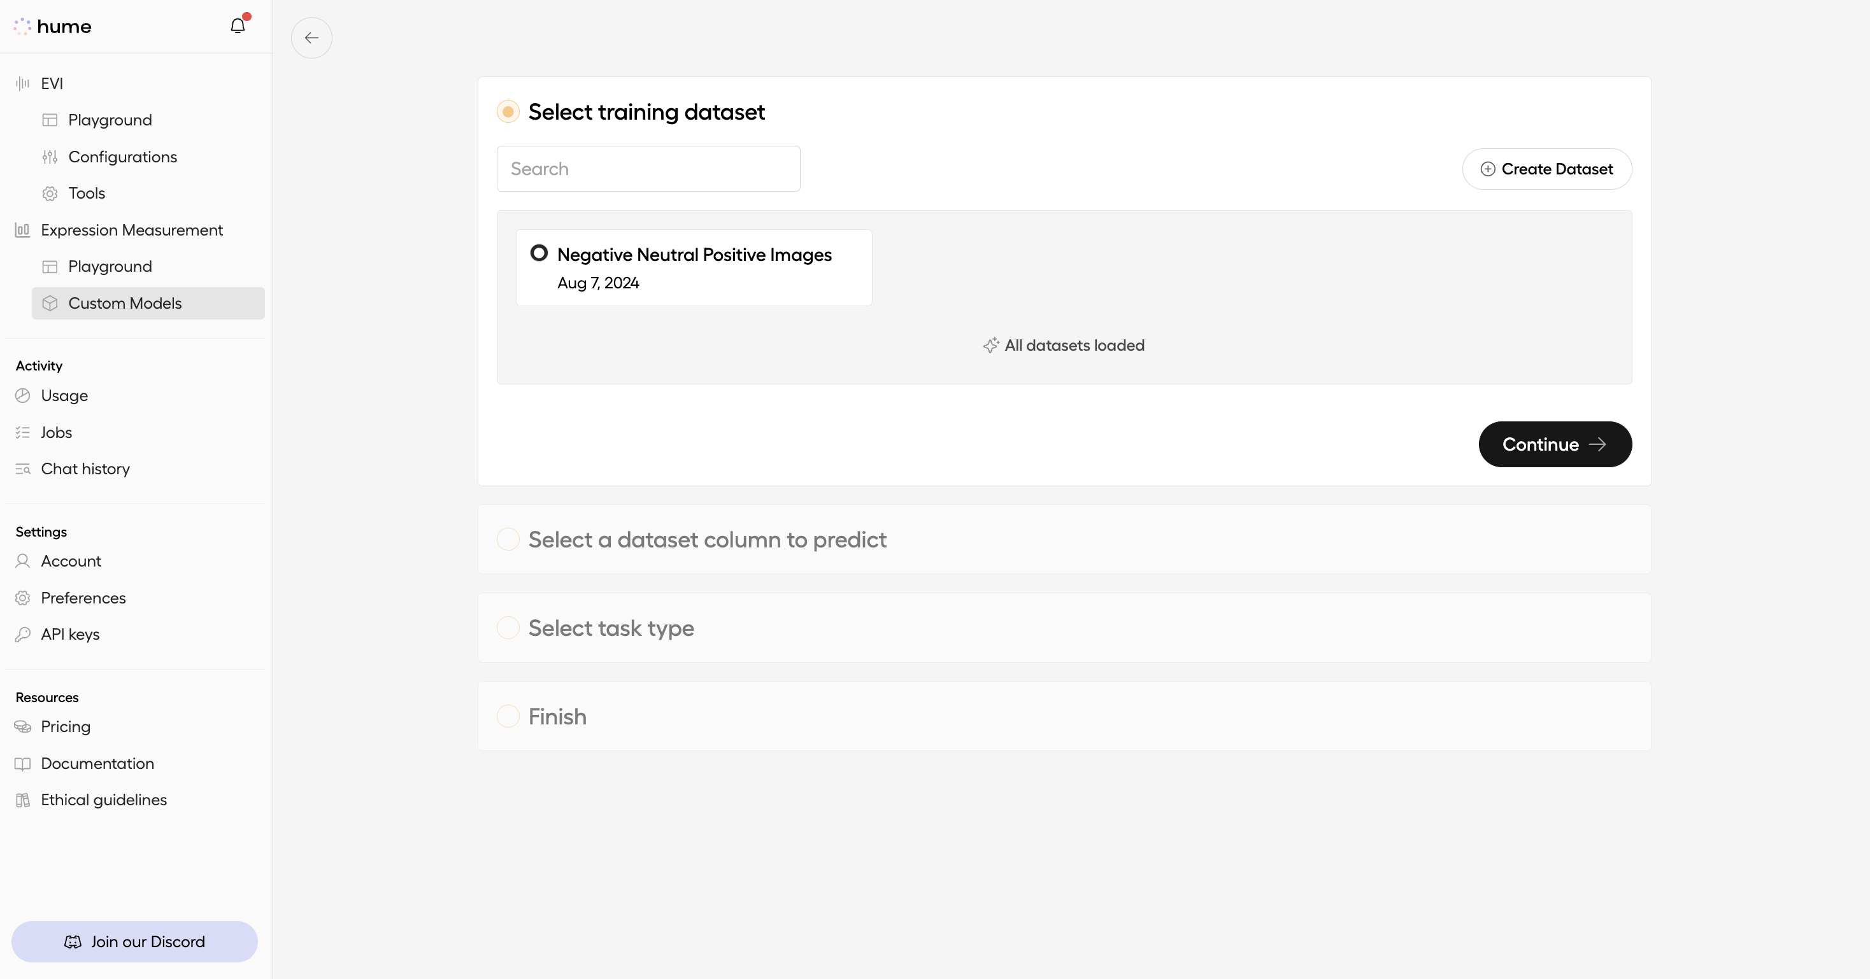Open API keys settings
This screenshot has height=979, width=1870.
pos(69,633)
